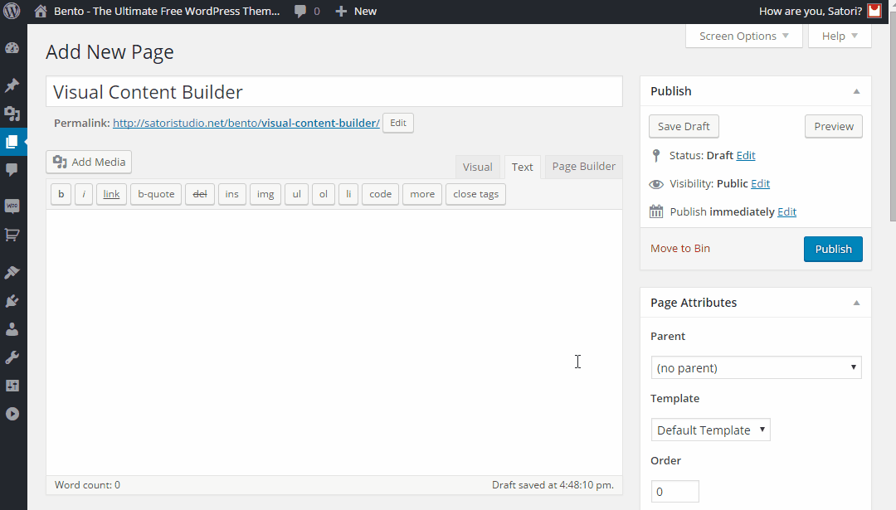Viewport: 896px width, 510px height.
Task: Open the Dashboard from the sidebar
Action: tap(12, 48)
